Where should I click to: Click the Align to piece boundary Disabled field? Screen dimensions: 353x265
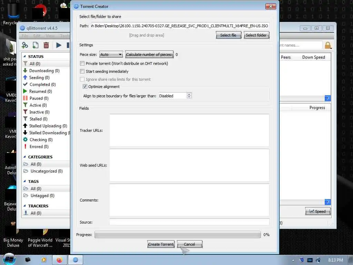tap(173, 96)
